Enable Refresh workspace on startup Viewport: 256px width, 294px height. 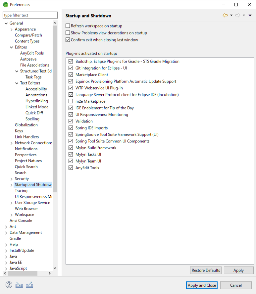click(68, 26)
